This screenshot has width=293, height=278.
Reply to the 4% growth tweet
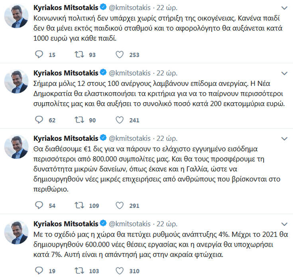click(x=39, y=271)
